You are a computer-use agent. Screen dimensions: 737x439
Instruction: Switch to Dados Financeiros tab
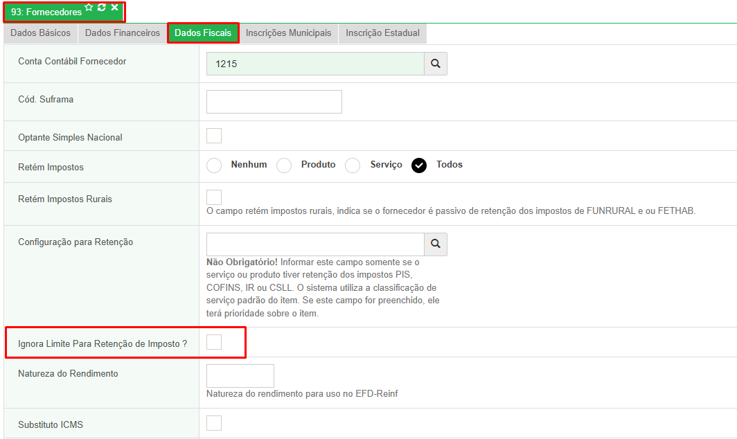coord(122,33)
